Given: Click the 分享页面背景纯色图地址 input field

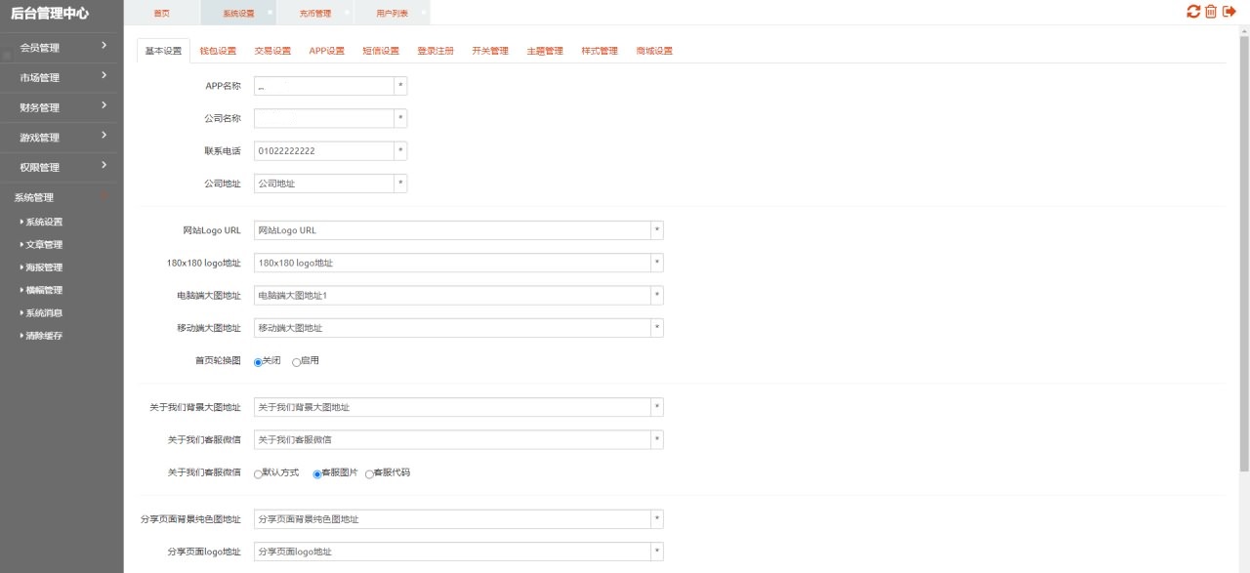Looking at the screenshot, I should coord(452,519).
